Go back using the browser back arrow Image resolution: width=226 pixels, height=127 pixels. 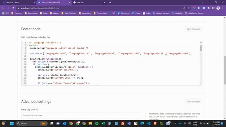pyautogui.click(x=3, y=8)
